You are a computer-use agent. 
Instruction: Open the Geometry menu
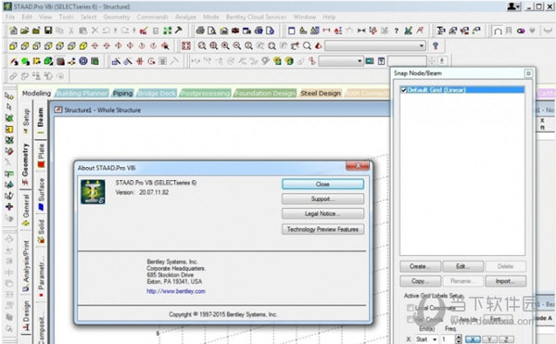pos(117,17)
